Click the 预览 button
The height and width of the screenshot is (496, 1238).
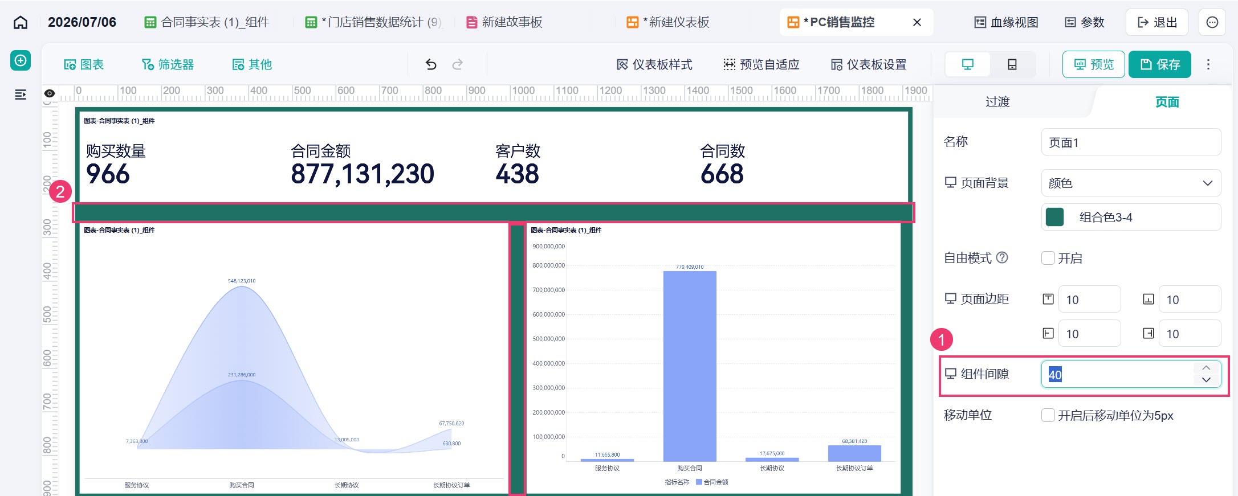pos(1094,64)
